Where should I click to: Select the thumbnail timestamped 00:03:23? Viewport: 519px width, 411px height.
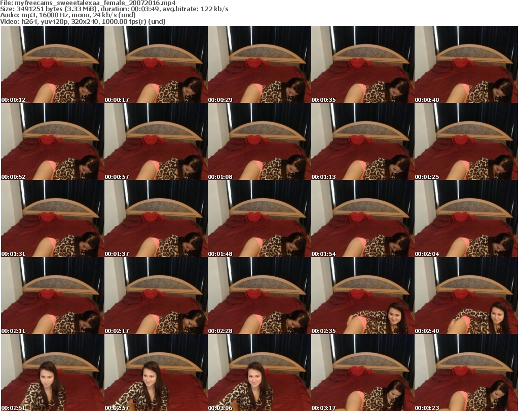(466, 372)
